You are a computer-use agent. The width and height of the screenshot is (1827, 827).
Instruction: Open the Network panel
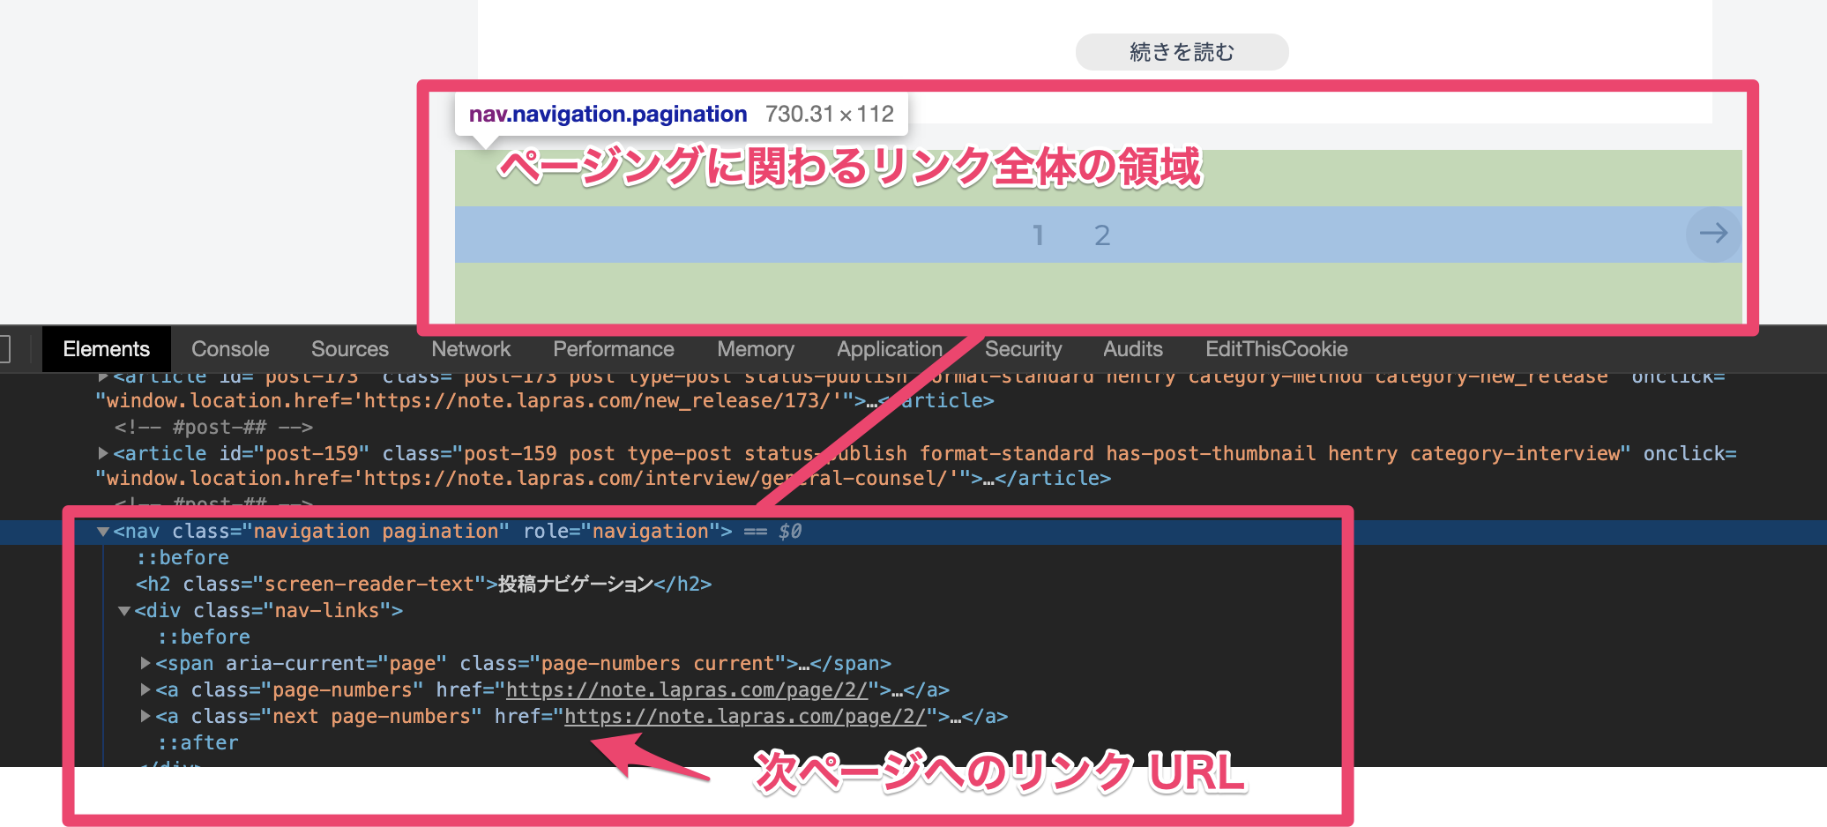[470, 348]
